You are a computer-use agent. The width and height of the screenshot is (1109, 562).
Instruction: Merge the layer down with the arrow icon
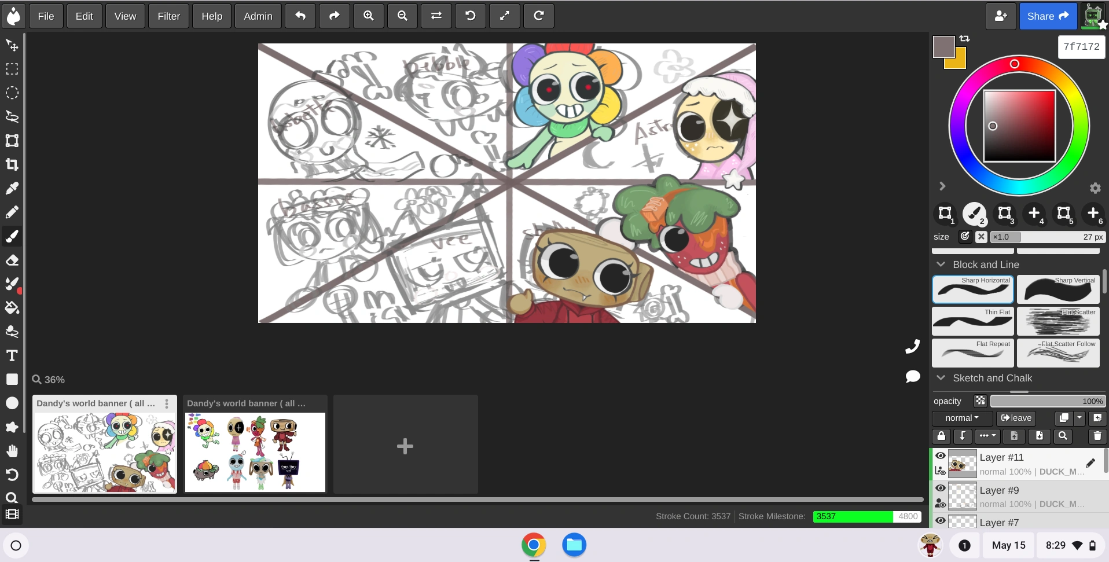(x=963, y=436)
